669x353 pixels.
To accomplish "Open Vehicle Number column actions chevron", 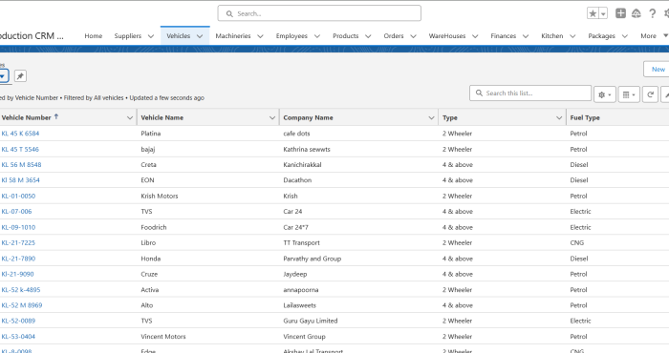I will click(x=130, y=118).
